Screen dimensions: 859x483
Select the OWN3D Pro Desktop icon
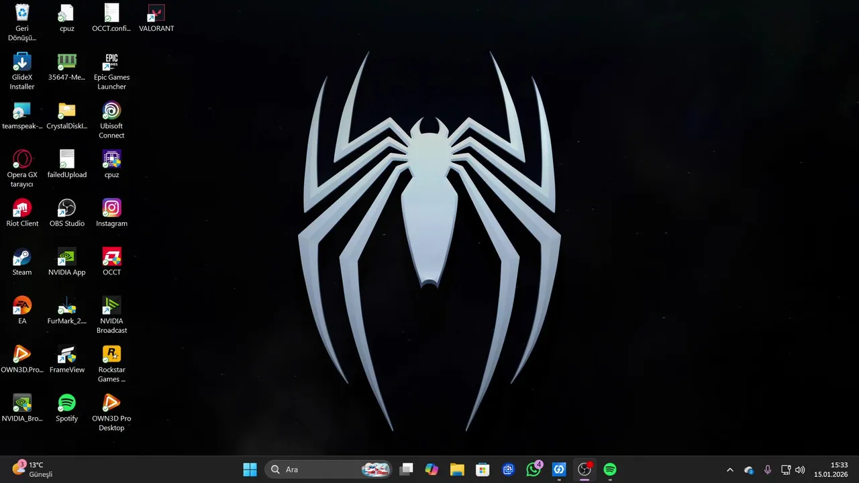click(111, 413)
